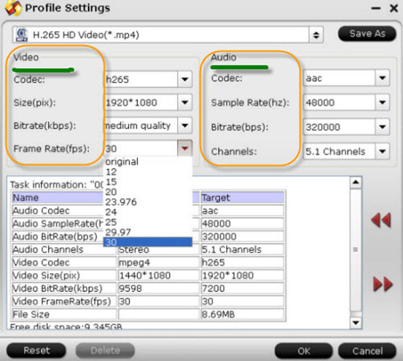Open the profile format stepper selector

[316, 35]
